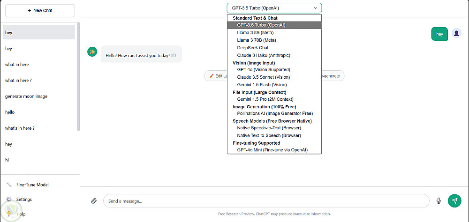Open the "generate moon image" chat
The height and width of the screenshot is (222, 469).
click(26, 96)
